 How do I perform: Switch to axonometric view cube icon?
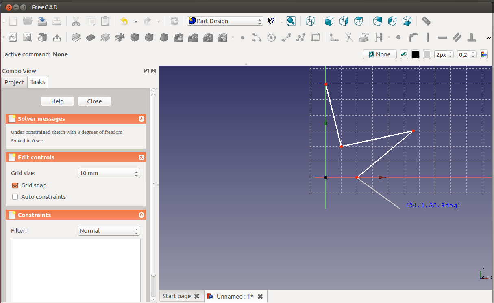[310, 21]
